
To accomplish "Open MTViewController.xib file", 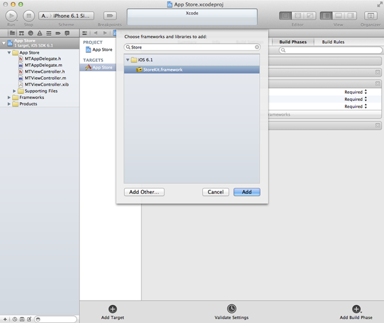I will pos(47,84).
